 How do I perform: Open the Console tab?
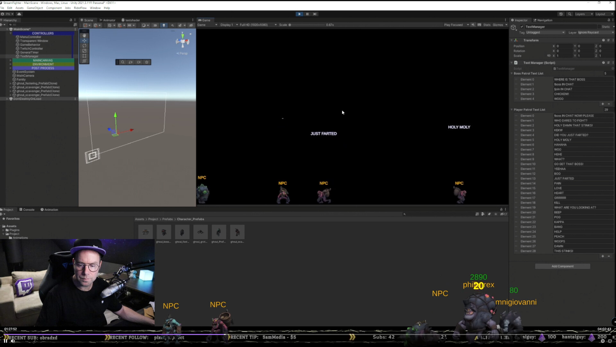click(27, 209)
